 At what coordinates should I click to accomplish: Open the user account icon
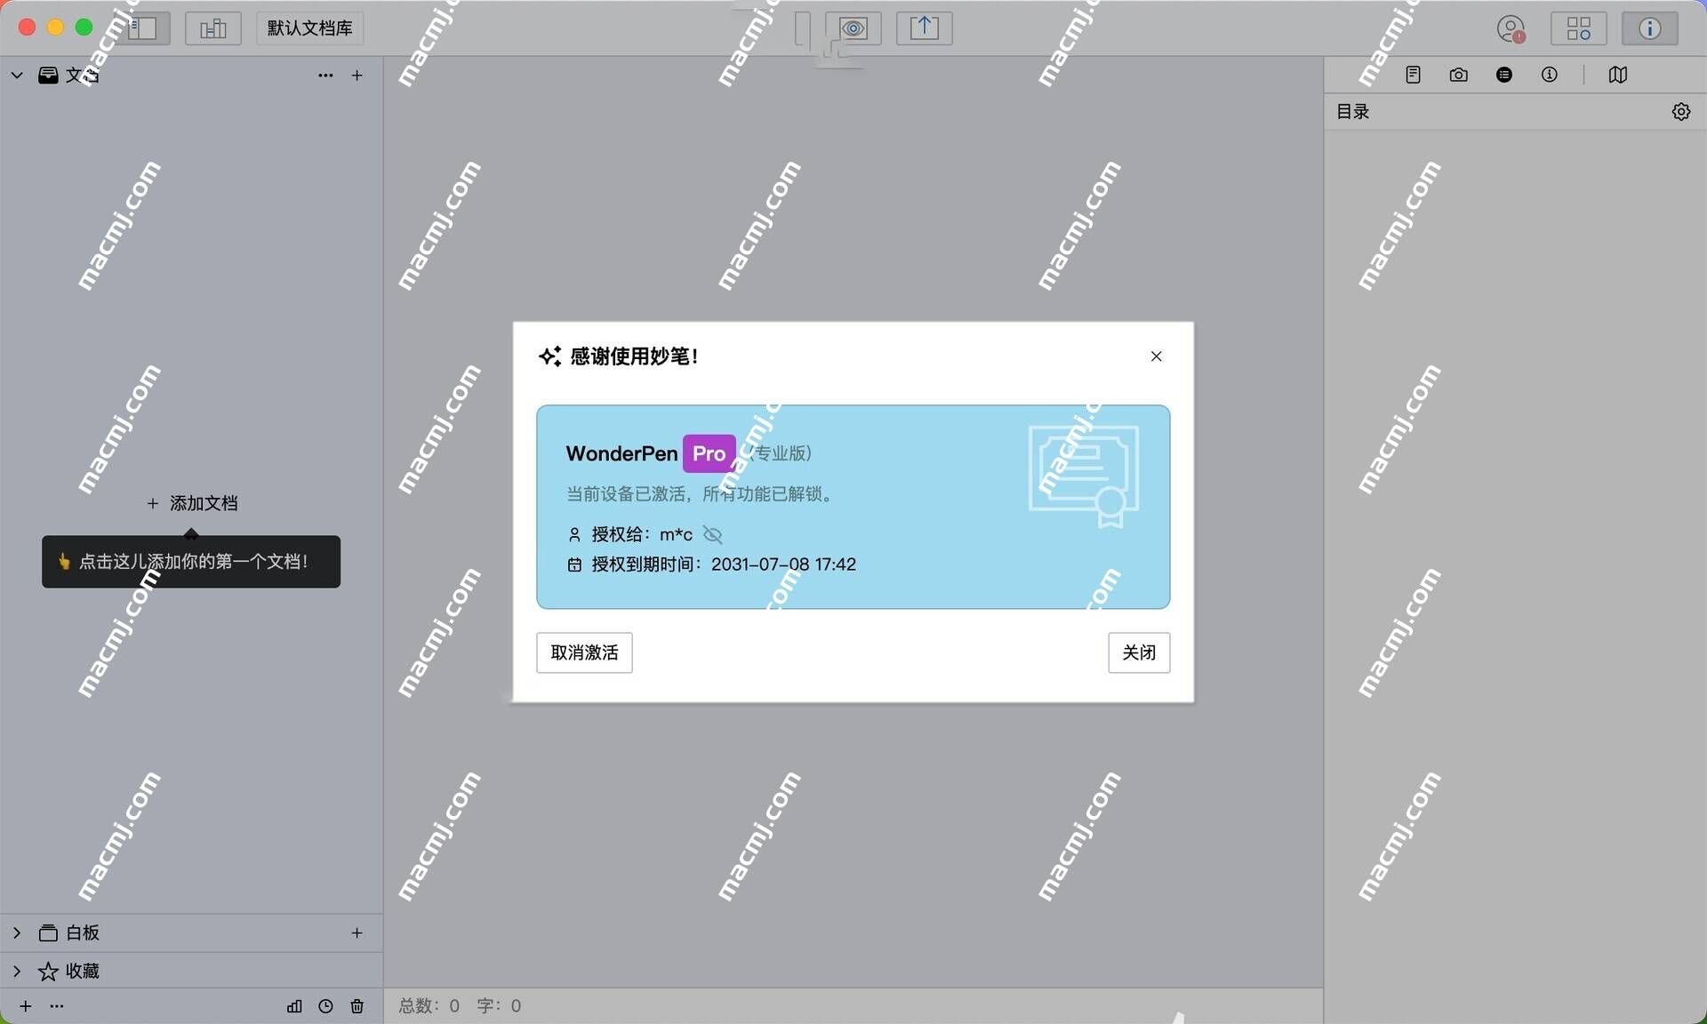point(1511,28)
